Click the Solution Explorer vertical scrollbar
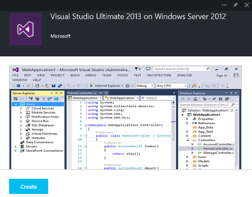This screenshot has width=252, height=197. pos(236,139)
